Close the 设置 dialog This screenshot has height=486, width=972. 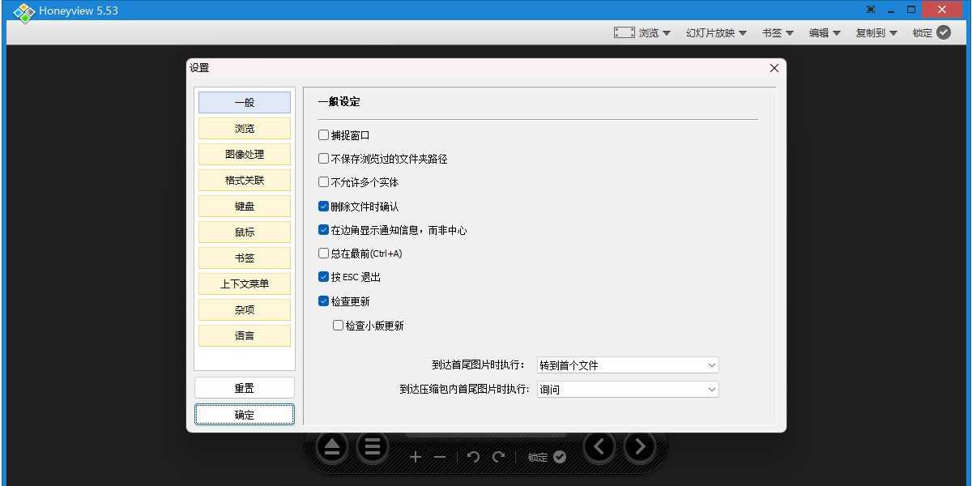click(x=774, y=69)
